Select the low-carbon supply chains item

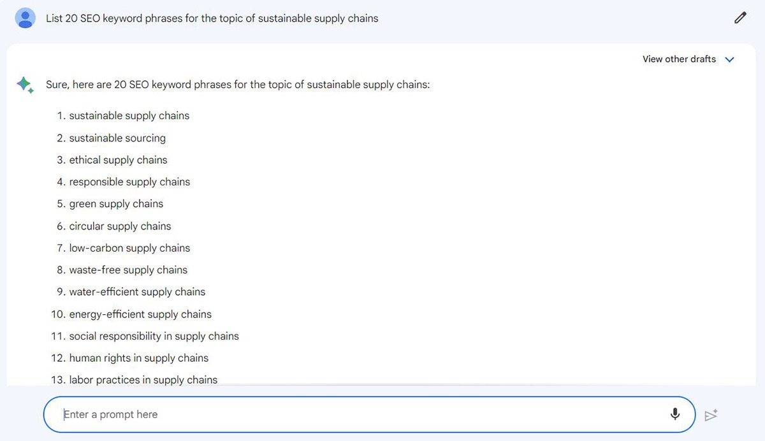(x=129, y=248)
